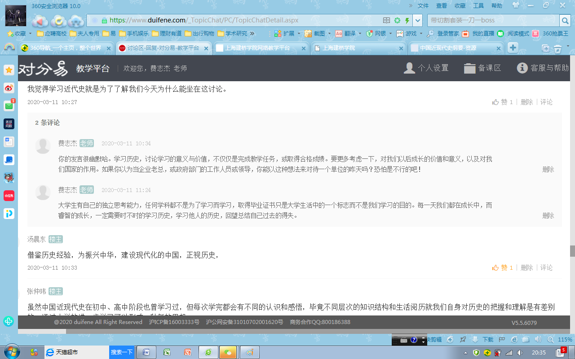The width and height of the screenshot is (575, 359).
Task: Open the 备课区 folder icon
Action: [469, 68]
